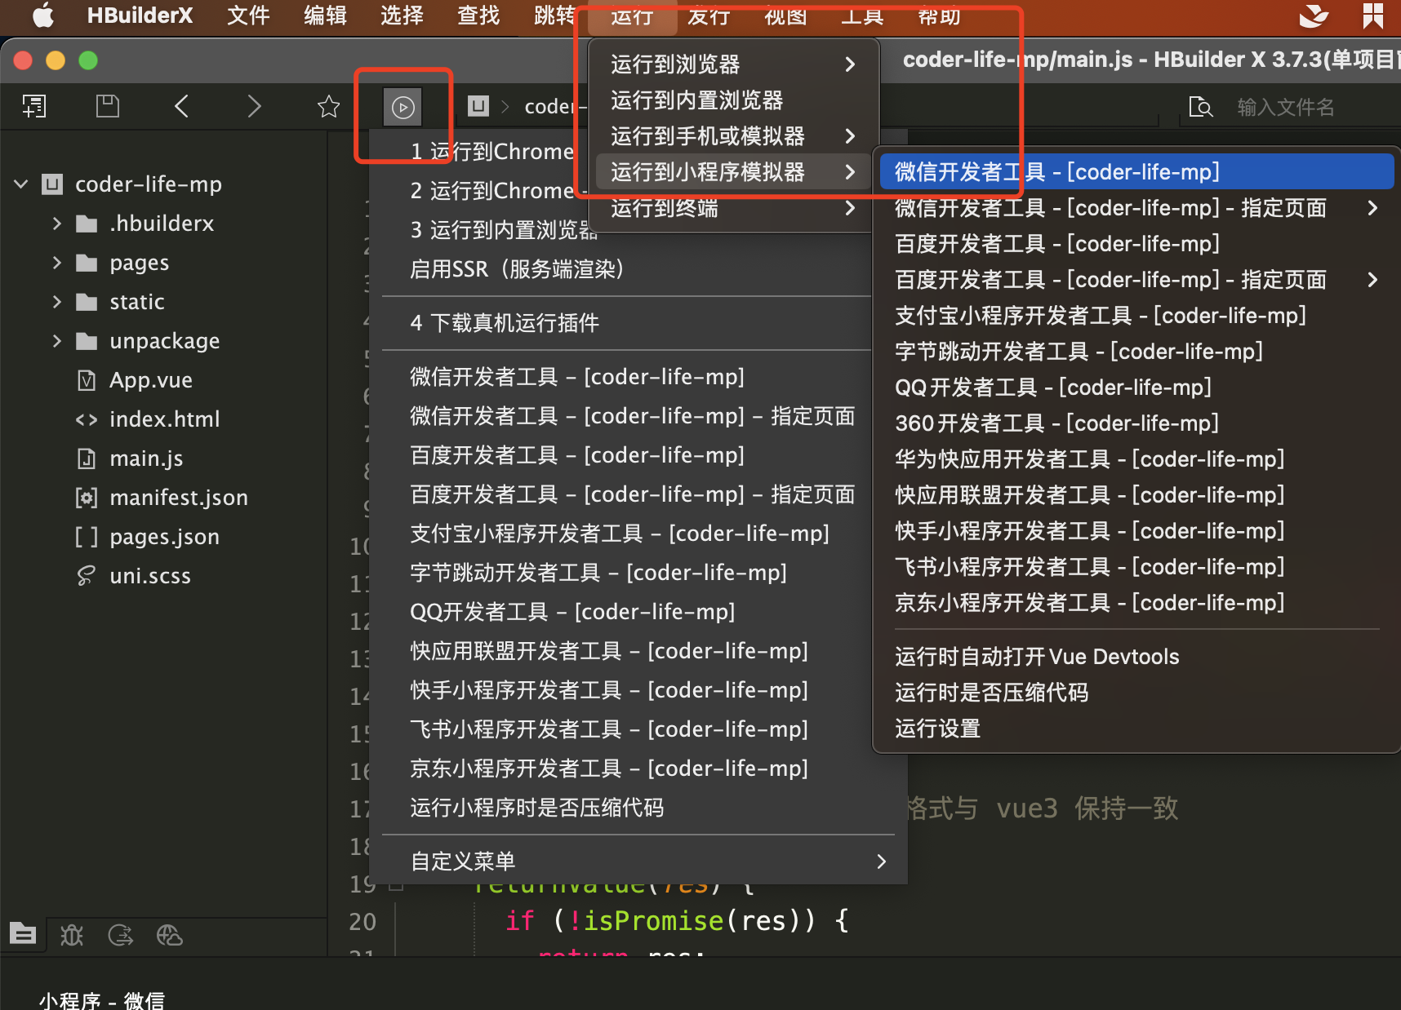
Task: Open 运行到小程序模拟器 submenu
Action: pyautogui.click(x=733, y=172)
